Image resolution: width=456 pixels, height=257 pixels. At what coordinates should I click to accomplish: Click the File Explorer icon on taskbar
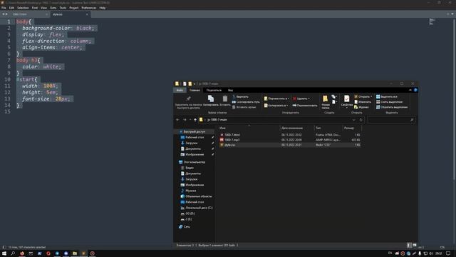tap(75, 253)
